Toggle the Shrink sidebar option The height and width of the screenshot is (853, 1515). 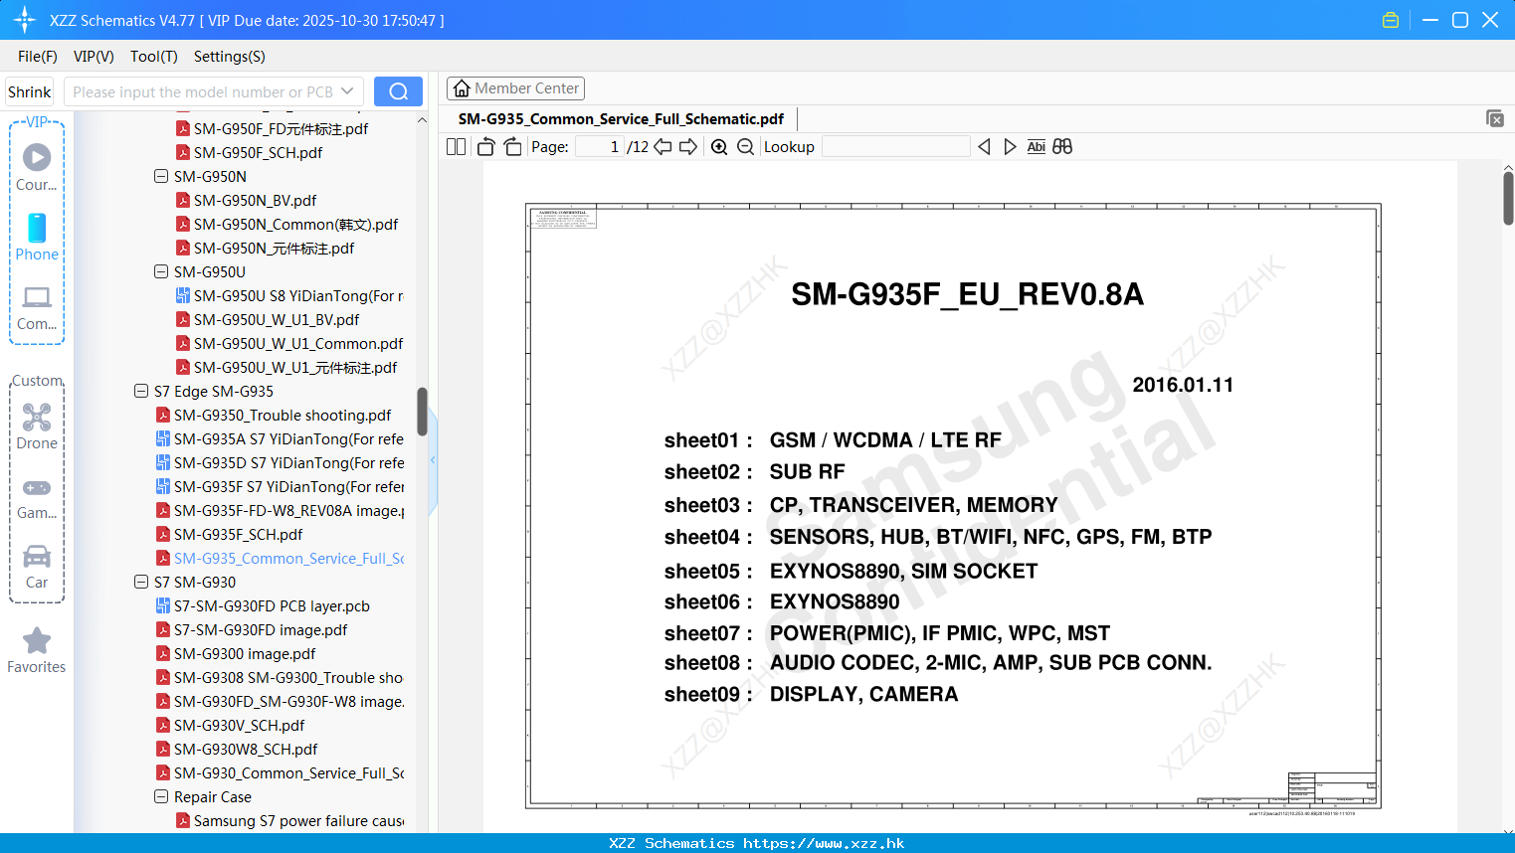tap(29, 90)
